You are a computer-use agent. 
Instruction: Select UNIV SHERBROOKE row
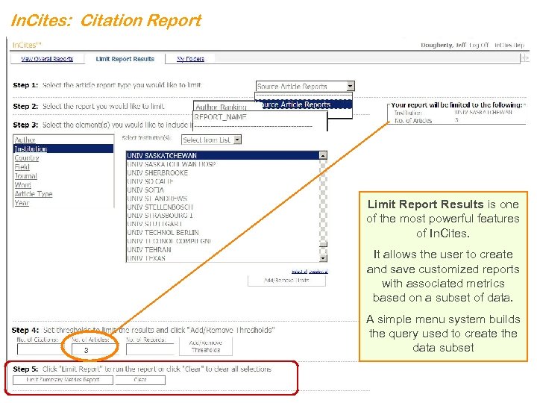point(222,172)
